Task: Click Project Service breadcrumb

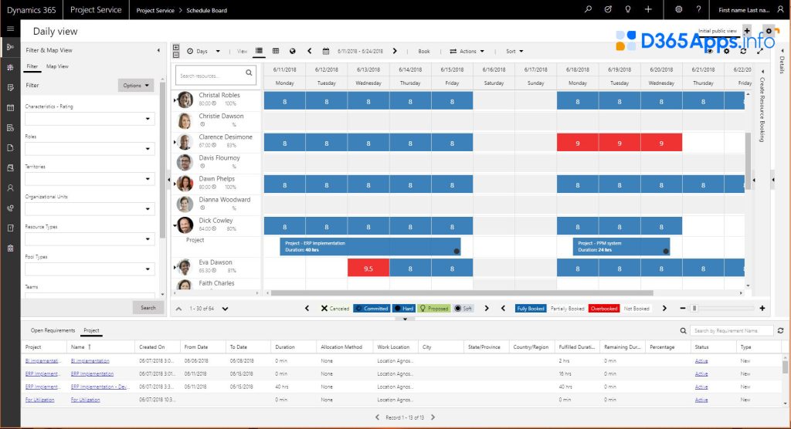Action: pos(155,10)
